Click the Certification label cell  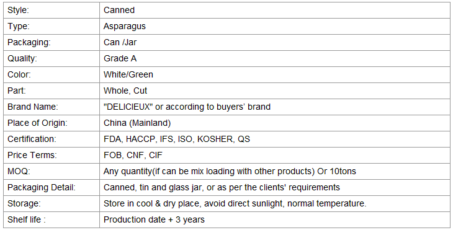[x=52, y=139]
